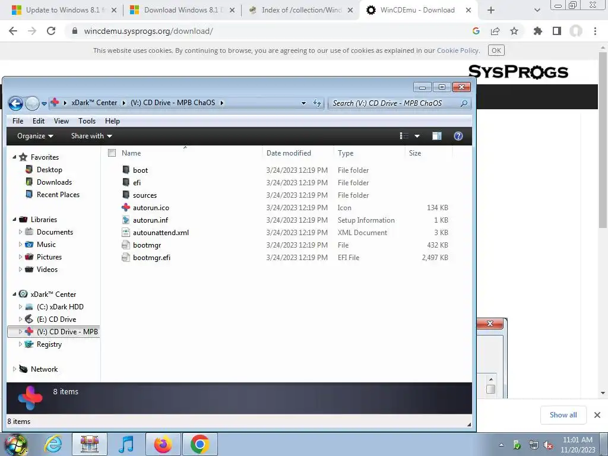This screenshot has height=456, width=608.
Task: Select the efi folder icon
Action: (126, 182)
